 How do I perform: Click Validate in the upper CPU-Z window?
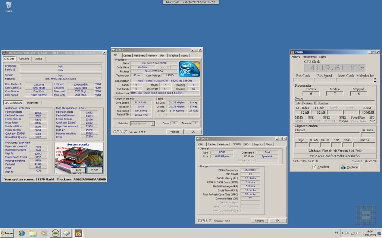[x=175, y=132]
